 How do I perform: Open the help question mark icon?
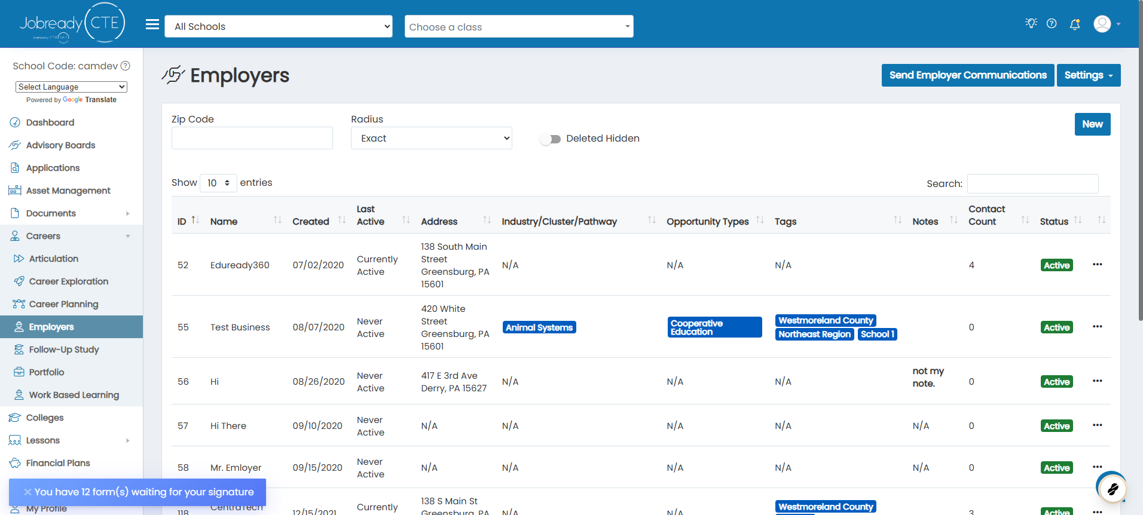[x=1052, y=23]
